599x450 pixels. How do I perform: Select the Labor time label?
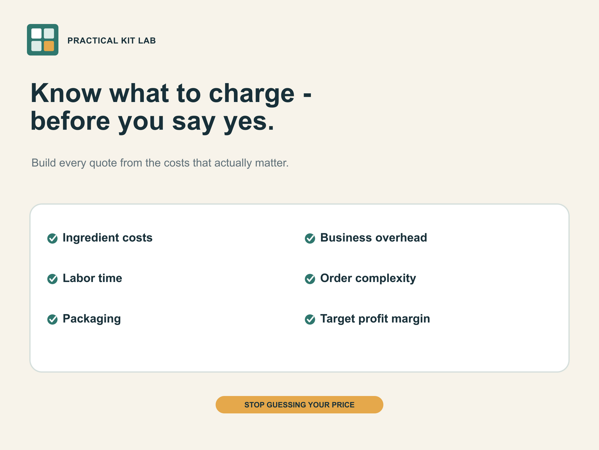click(92, 278)
